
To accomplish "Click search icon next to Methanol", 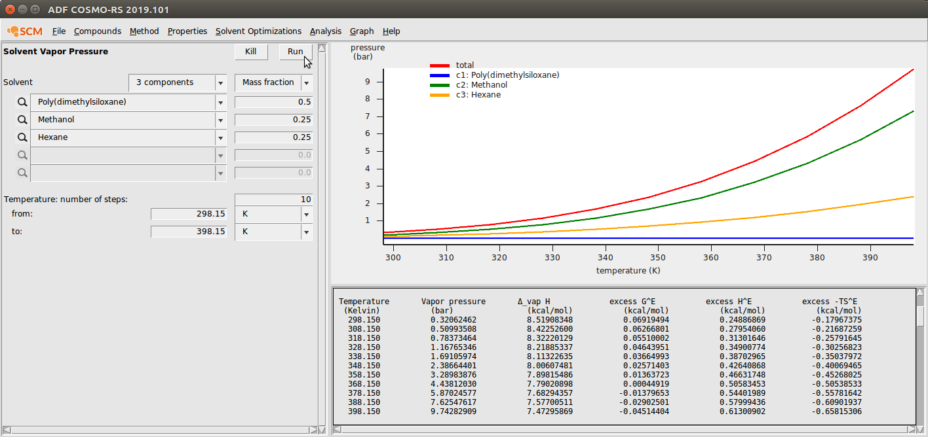I will [22, 120].
